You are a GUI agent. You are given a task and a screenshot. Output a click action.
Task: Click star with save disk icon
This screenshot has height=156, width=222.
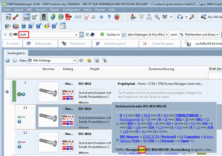point(89,61)
